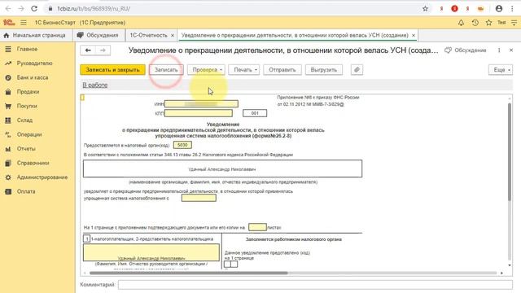Close the notification form with the X

(511, 50)
